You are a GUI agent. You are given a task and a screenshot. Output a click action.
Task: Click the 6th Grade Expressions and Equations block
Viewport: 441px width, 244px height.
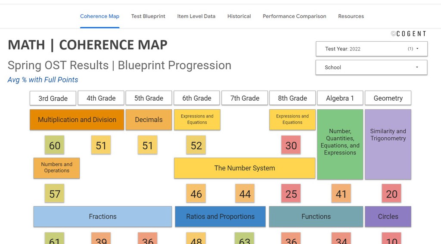tap(197, 120)
